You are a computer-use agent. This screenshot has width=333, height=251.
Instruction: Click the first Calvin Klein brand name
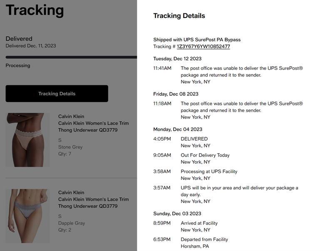(x=71, y=117)
